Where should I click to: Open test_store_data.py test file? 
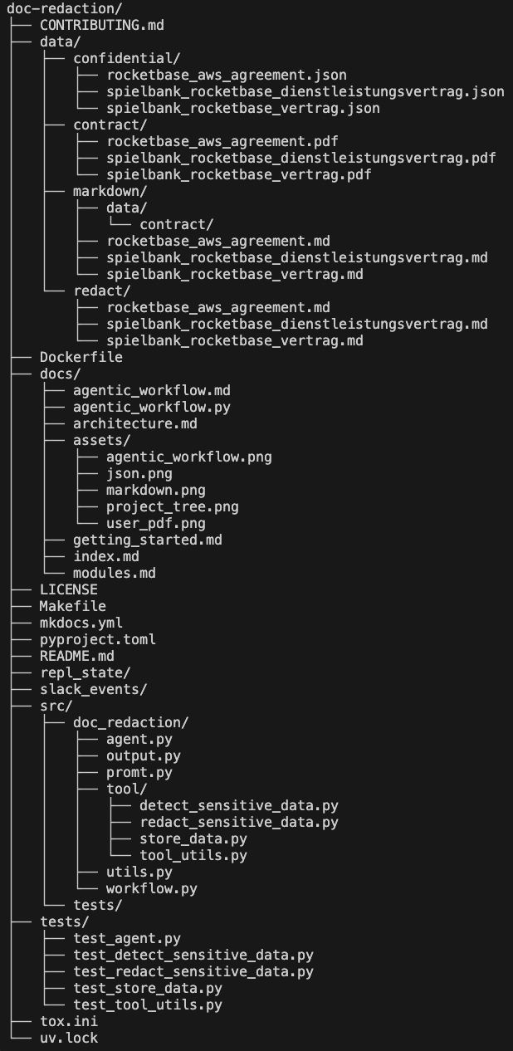coord(147,988)
